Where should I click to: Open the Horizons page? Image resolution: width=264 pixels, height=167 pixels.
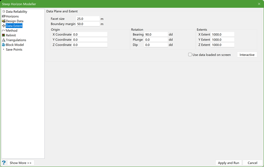pos(12,16)
